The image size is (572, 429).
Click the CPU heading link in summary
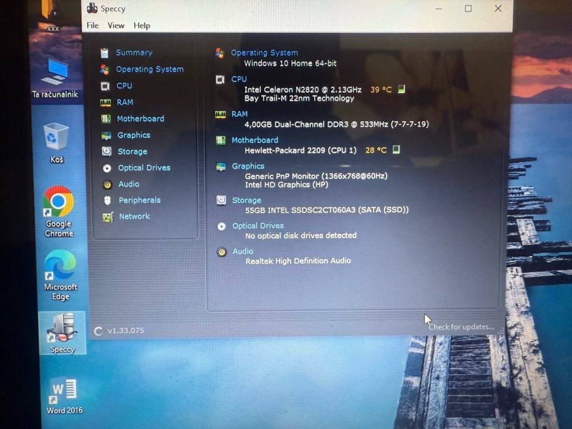pos(239,79)
